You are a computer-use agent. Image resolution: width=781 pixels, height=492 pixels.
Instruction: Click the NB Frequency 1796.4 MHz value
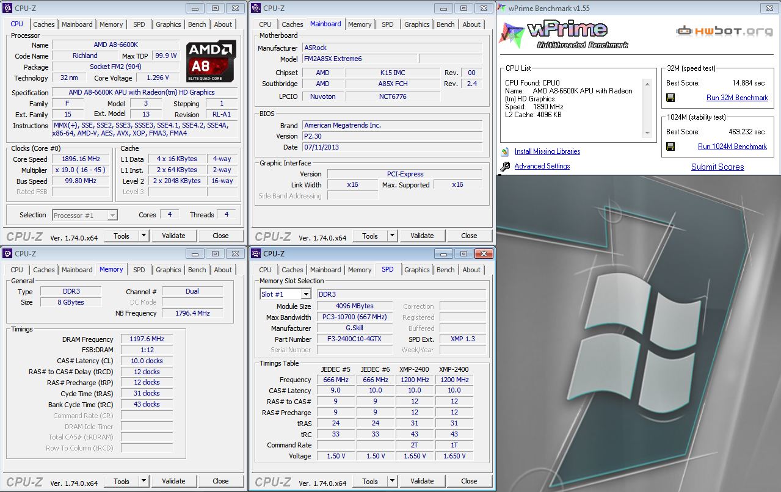pyautogui.click(x=192, y=313)
